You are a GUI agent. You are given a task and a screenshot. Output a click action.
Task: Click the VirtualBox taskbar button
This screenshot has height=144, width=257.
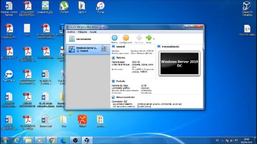click(87, 140)
